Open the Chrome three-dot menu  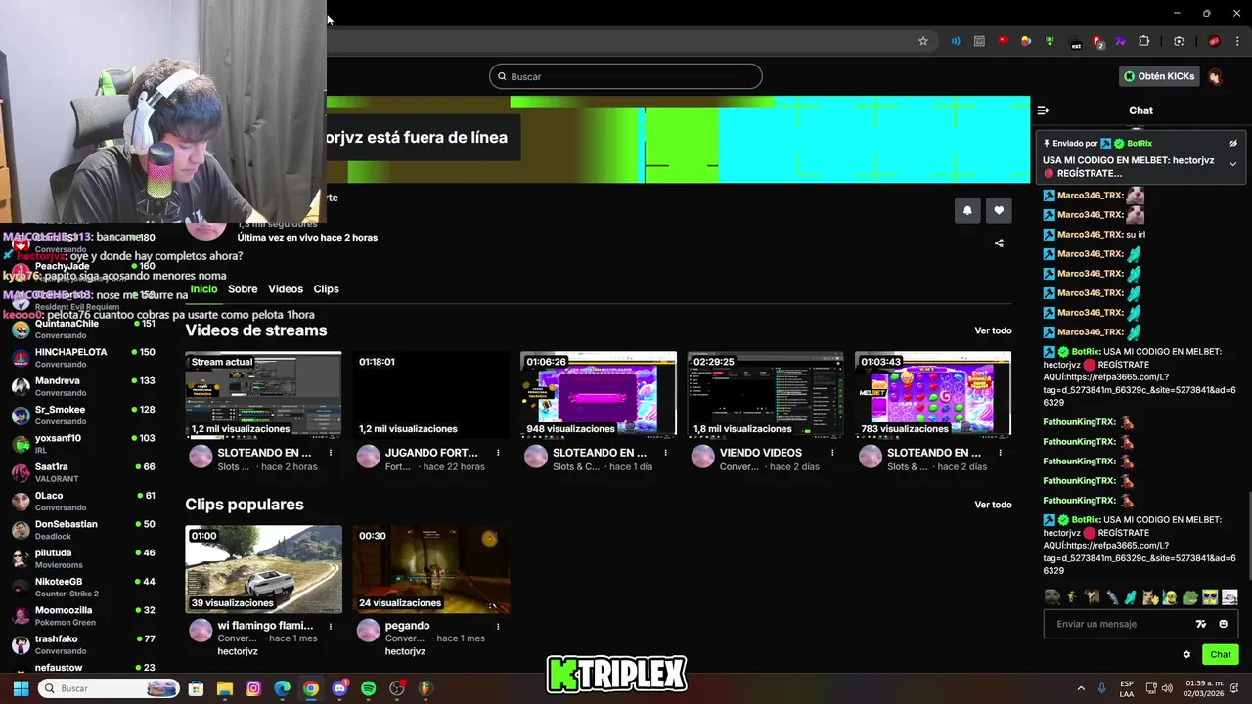click(1238, 41)
